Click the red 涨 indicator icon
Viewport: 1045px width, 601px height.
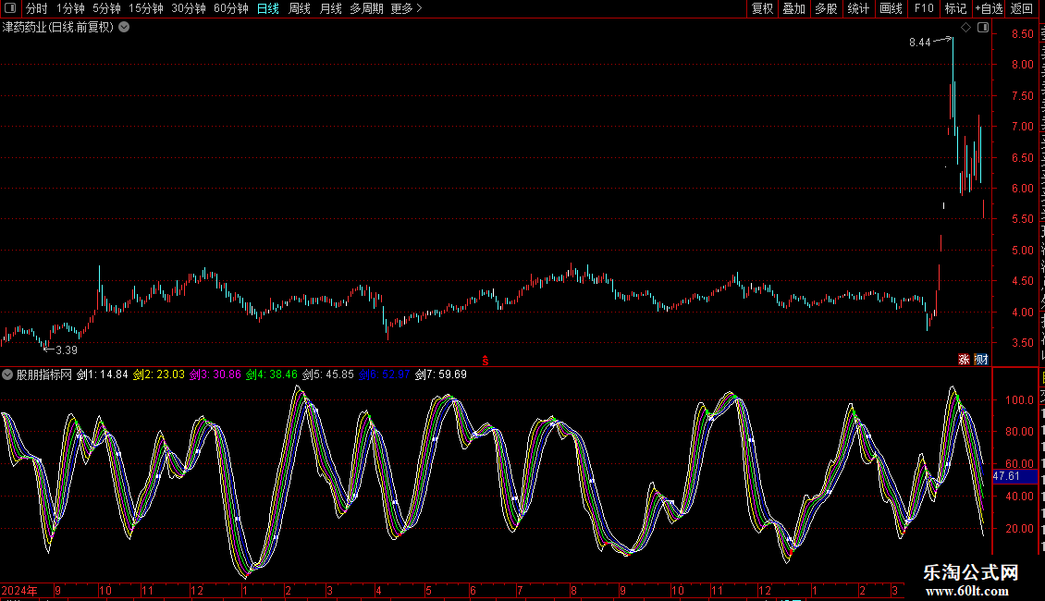964,359
